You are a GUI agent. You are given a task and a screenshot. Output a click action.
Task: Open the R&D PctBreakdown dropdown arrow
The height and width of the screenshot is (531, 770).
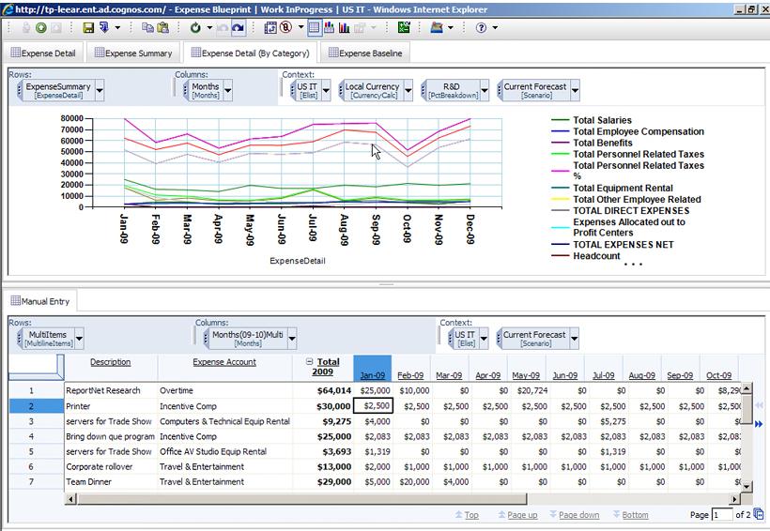tap(485, 91)
